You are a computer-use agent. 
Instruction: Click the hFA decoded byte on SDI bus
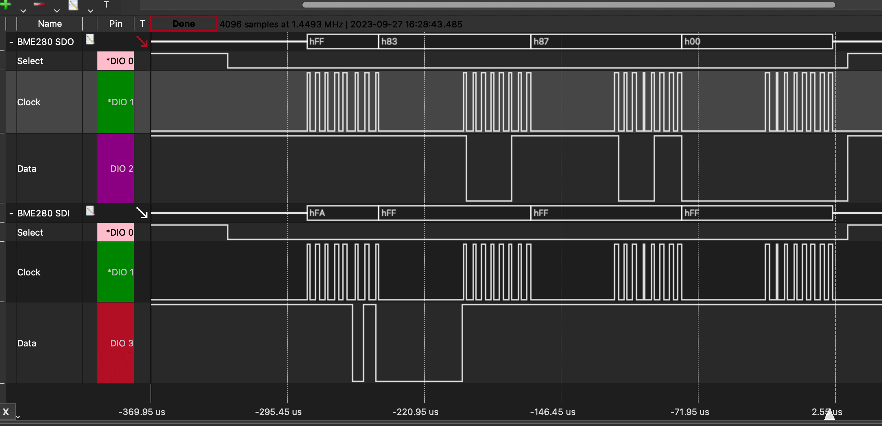click(x=343, y=213)
